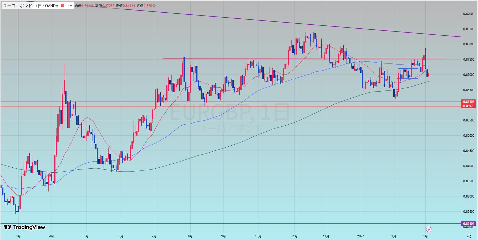Open chart settings hexagon gear icon

pos(469,236)
